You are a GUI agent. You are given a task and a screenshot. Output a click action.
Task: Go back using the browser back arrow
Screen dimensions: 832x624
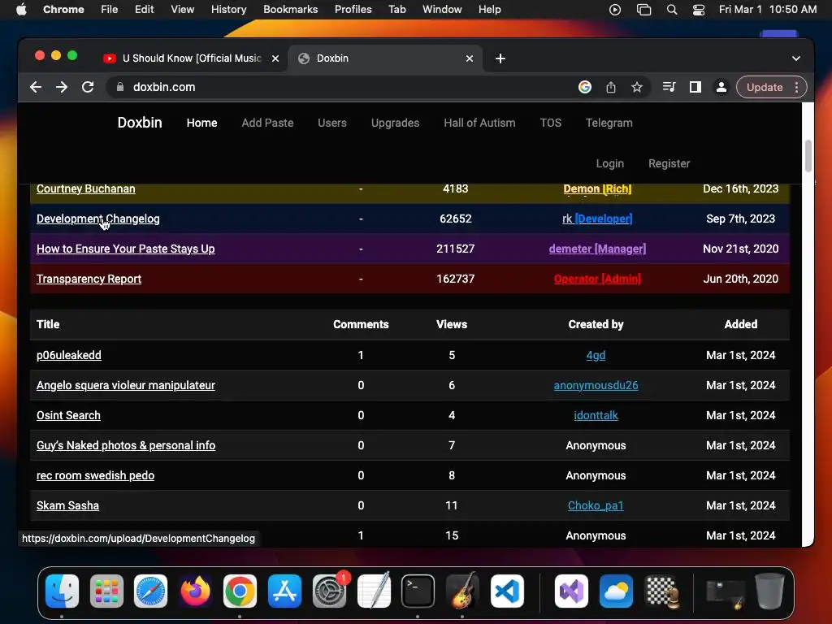click(x=36, y=87)
